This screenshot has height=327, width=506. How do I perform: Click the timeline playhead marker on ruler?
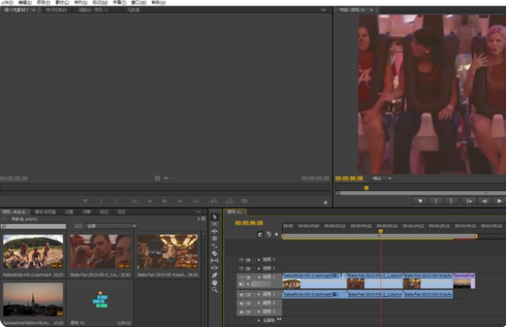[380, 231]
